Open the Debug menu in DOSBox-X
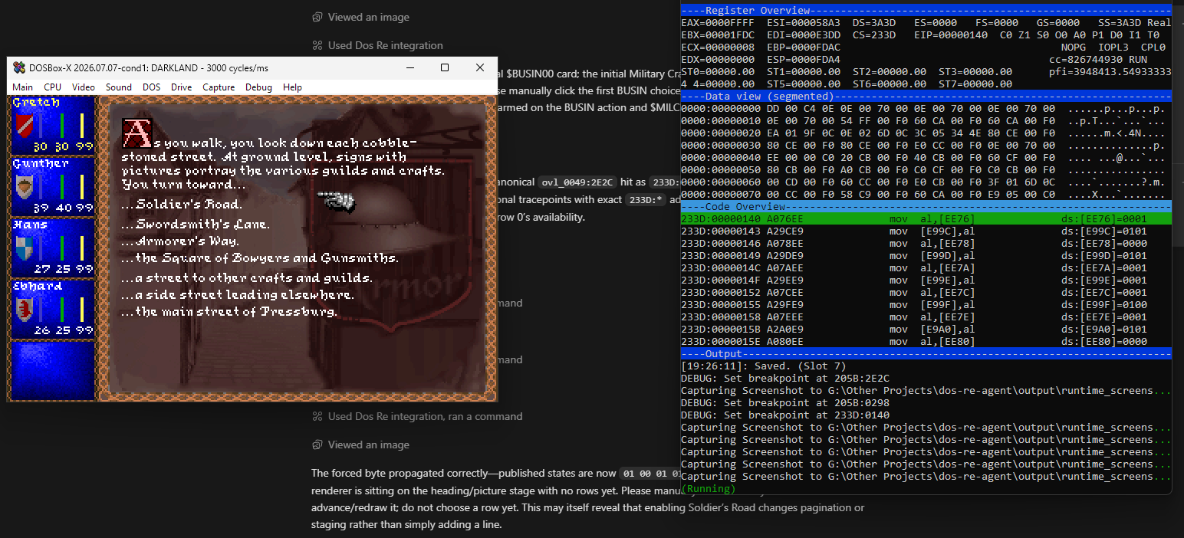Image resolution: width=1184 pixels, height=538 pixels. tap(258, 87)
